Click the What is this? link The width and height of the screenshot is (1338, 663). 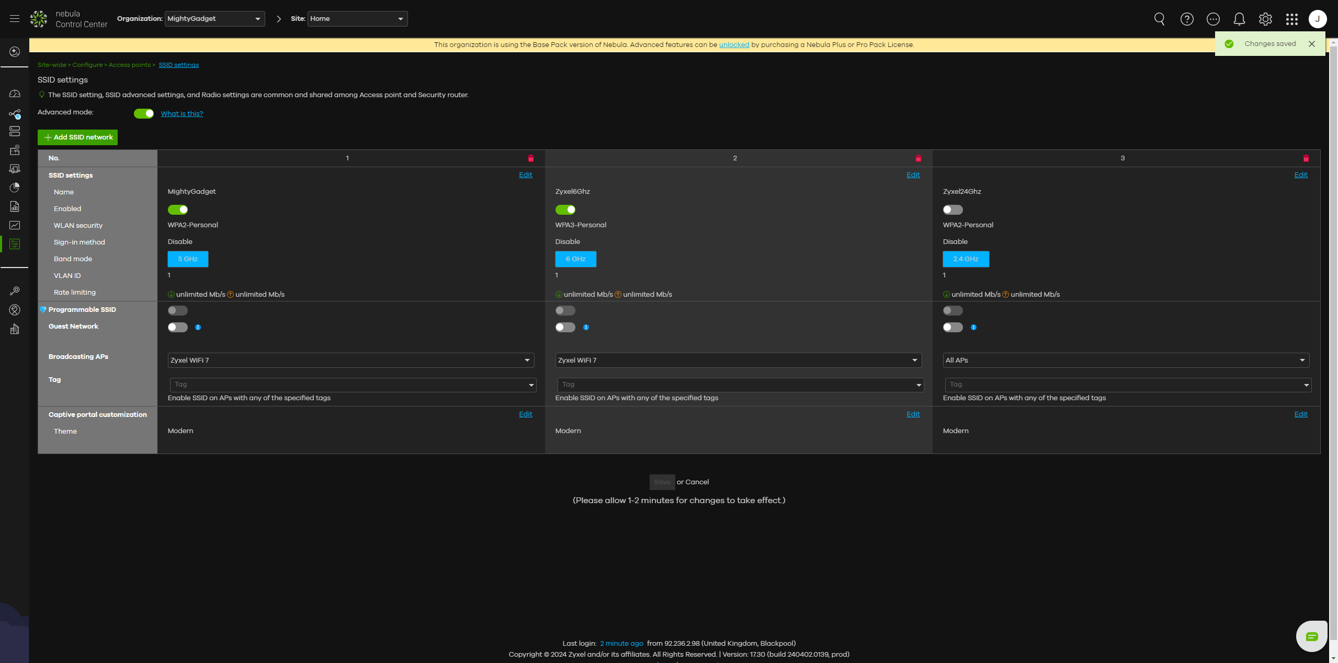tap(182, 114)
